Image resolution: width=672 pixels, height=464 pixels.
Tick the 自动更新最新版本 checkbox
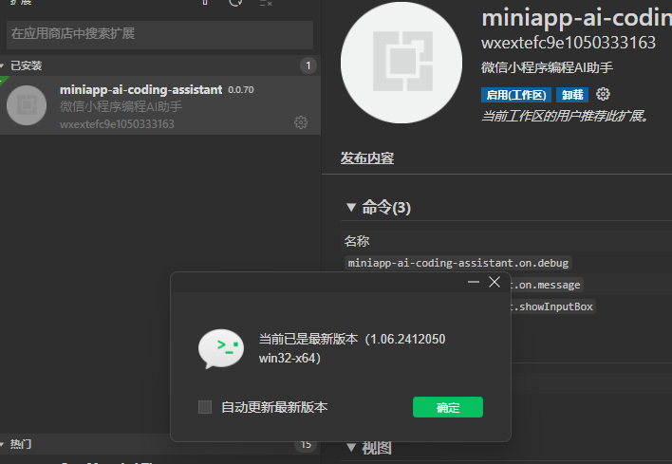point(205,407)
